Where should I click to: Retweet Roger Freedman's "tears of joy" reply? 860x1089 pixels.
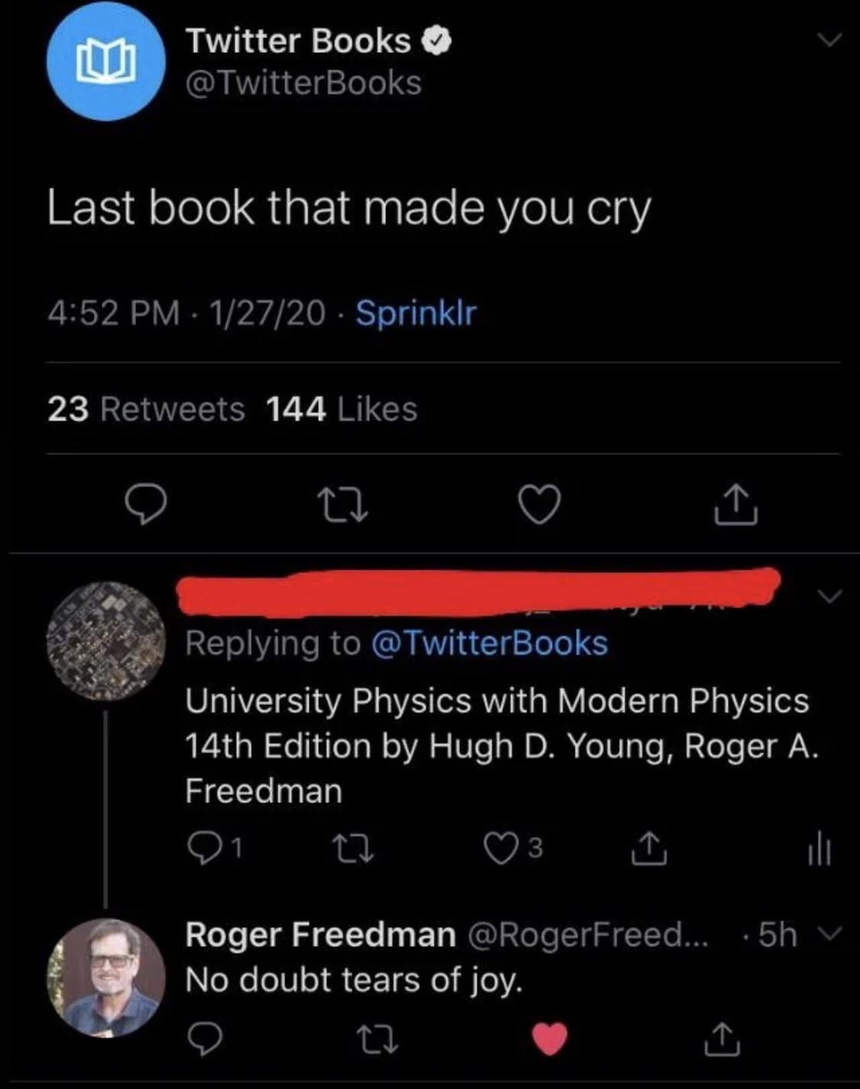(378, 1039)
